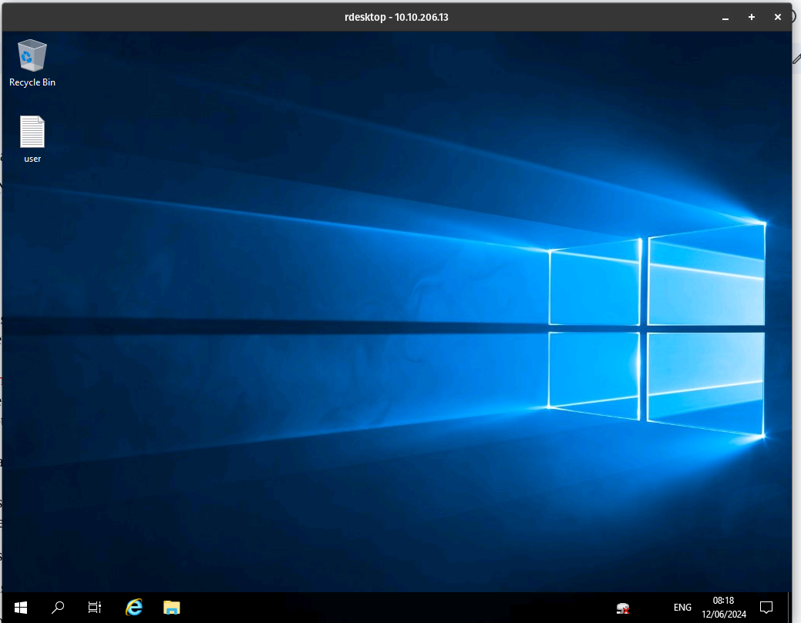801x623 pixels.
Task: Open the Windows Start menu
Action: pyautogui.click(x=21, y=607)
